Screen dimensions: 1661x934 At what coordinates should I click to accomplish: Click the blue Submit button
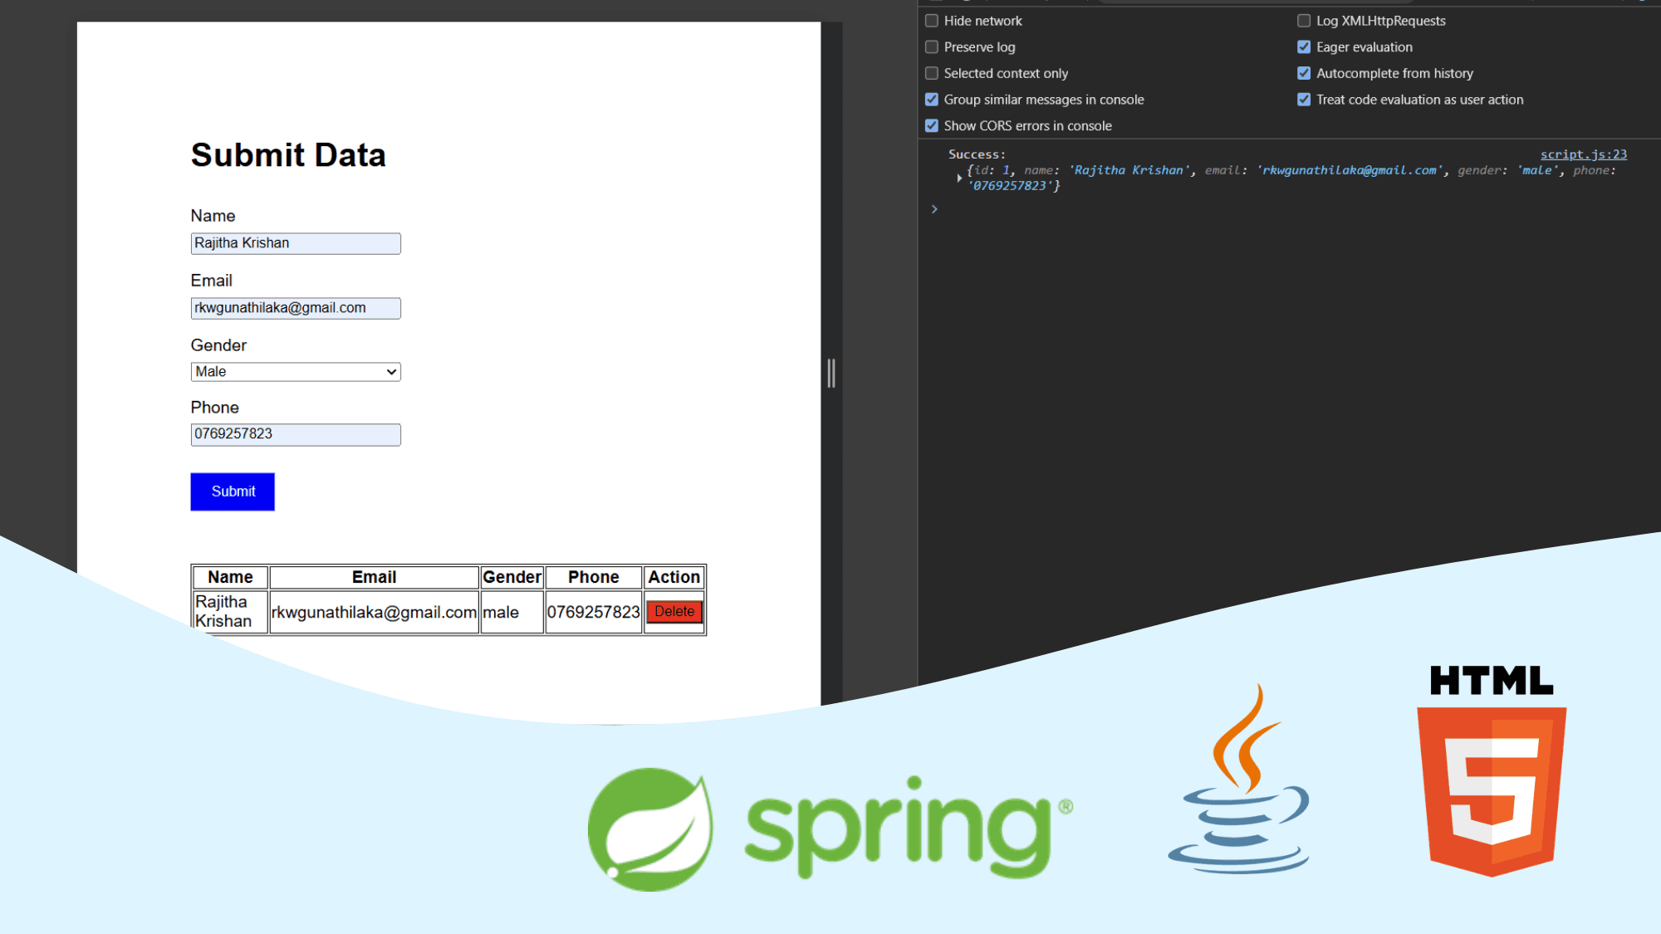[x=233, y=491]
